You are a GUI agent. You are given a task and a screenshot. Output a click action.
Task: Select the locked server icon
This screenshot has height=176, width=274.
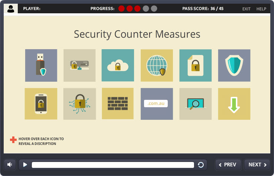pyautogui.click(x=80, y=65)
